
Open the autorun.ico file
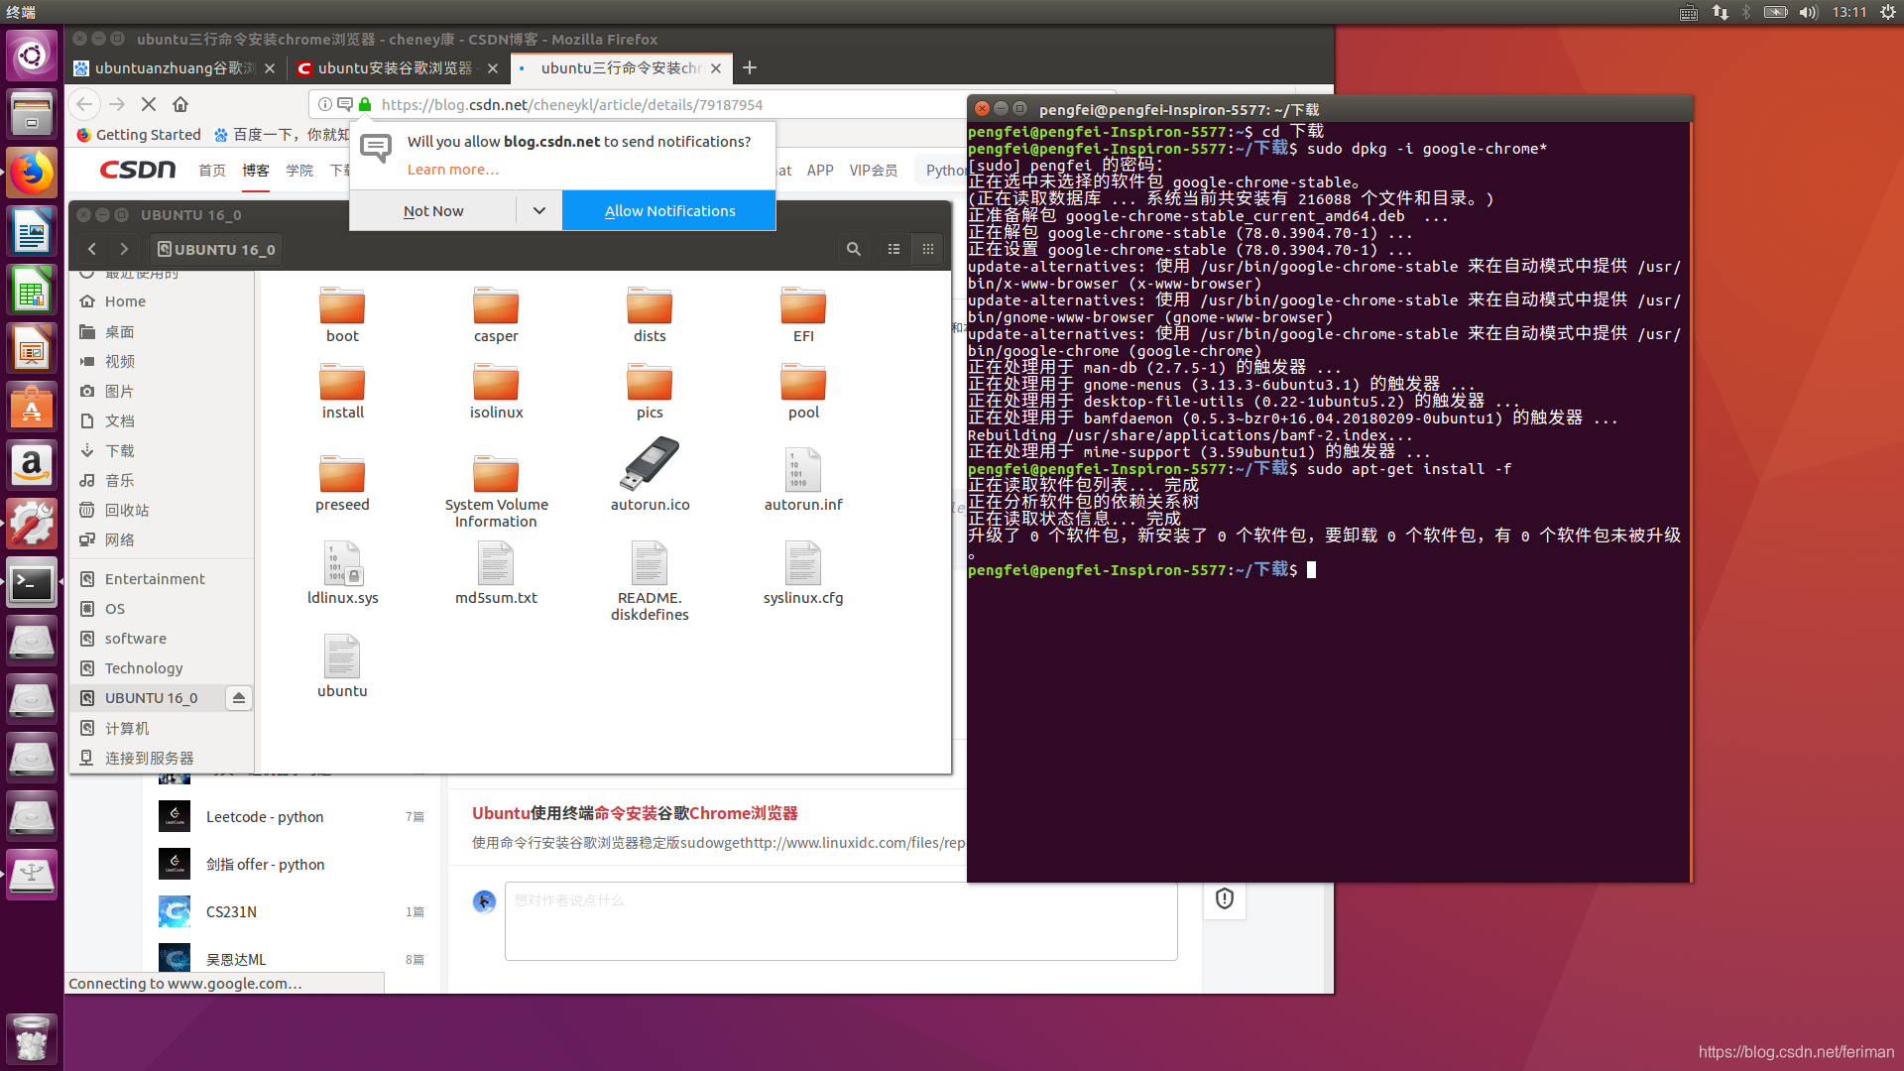[x=650, y=474]
